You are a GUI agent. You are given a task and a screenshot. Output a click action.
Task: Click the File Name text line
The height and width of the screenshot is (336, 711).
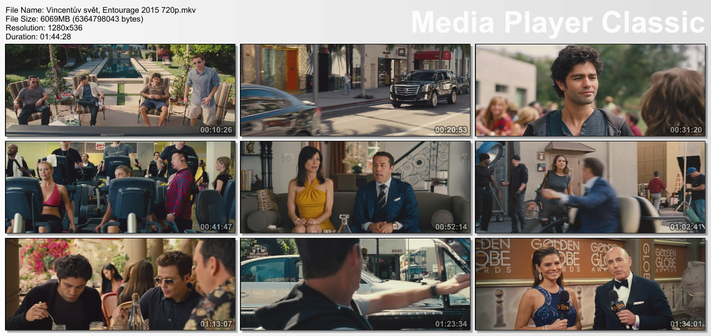point(101,10)
